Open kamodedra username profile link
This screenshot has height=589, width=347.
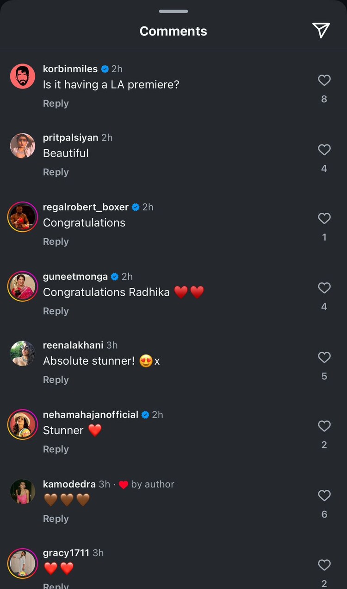pos(69,484)
